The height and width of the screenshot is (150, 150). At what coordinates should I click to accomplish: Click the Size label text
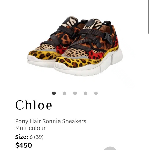click(x=21, y=137)
